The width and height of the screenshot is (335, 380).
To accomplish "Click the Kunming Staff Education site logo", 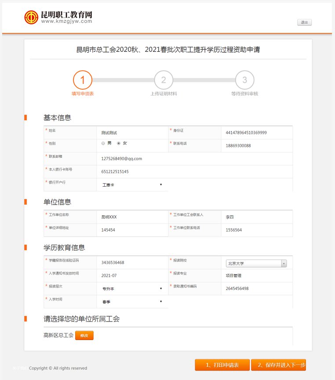I will click(x=58, y=17).
